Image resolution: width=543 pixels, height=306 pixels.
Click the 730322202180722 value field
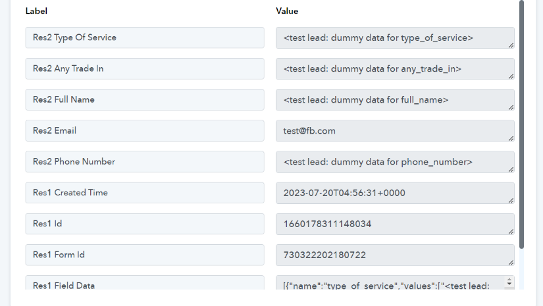click(395, 255)
